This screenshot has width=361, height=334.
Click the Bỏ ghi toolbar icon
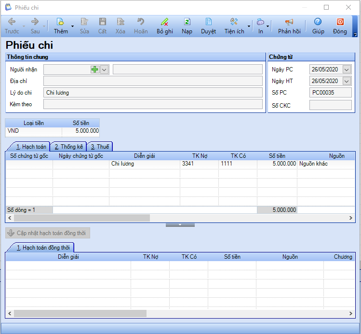pyautogui.click(x=165, y=22)
